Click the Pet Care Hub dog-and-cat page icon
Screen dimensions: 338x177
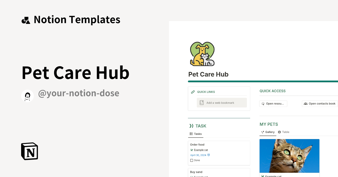point(202,54)
